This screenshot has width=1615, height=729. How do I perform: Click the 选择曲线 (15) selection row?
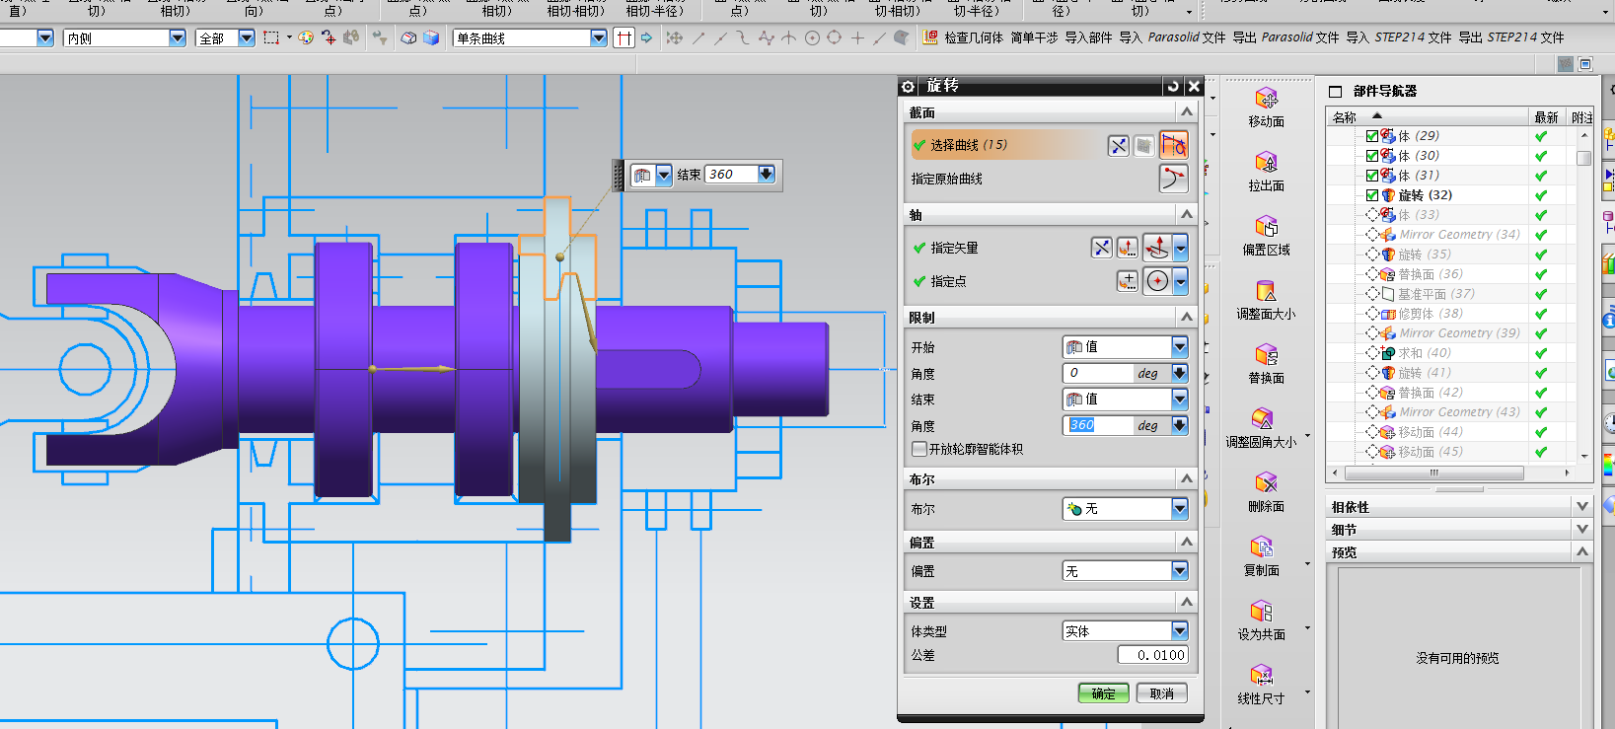(1004, 145)
